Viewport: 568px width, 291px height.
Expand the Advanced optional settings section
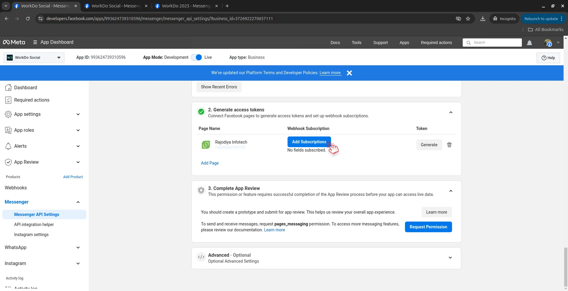450,258
